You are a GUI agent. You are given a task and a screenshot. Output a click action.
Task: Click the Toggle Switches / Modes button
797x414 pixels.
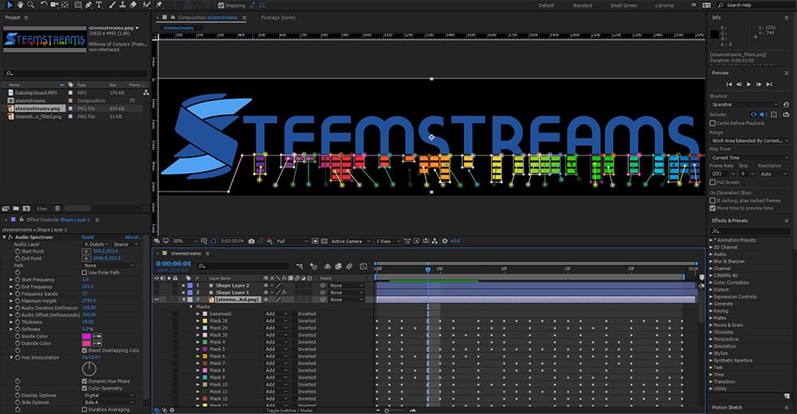(290, 410)
